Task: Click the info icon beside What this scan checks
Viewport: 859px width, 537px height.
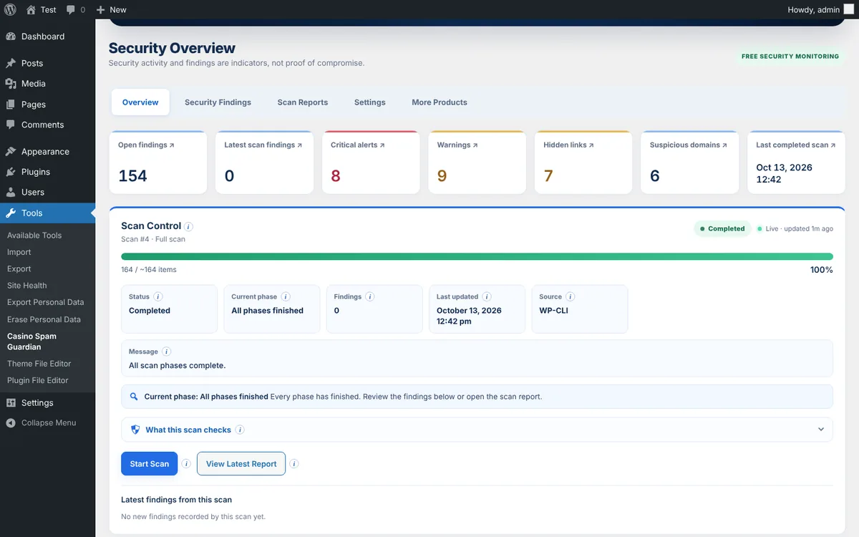Action: (240, 430)
